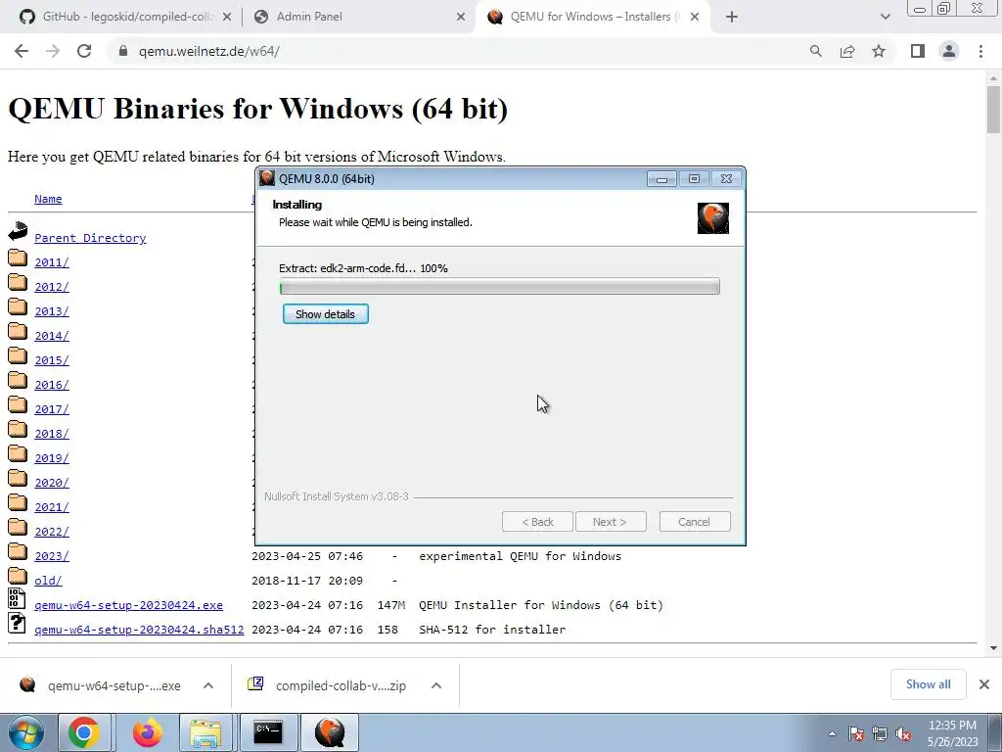Share this page via share icon
1002x752 pixels.
pyautogui.click(x=847, y=51)
